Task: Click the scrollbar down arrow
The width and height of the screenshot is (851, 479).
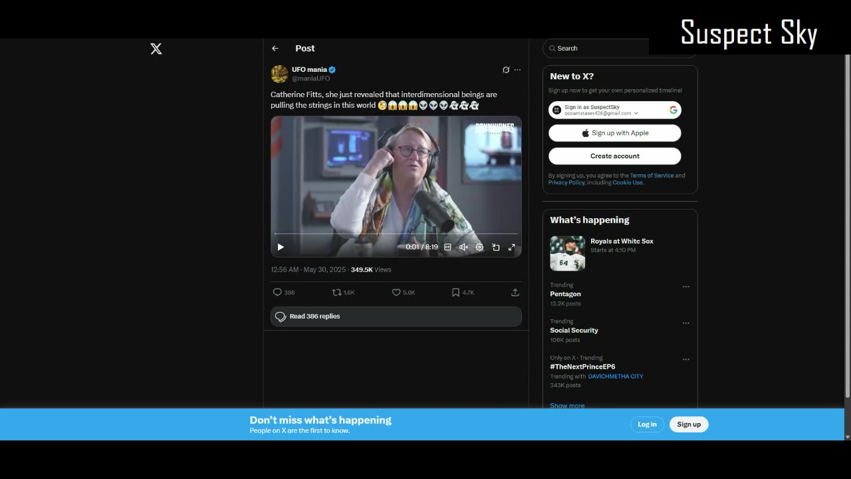Action: click(847, 436)
